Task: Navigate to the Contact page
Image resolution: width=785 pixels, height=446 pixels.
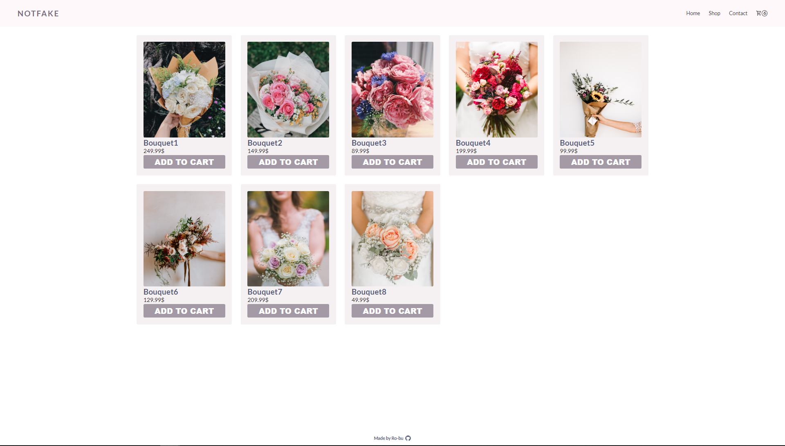Action: [738, 13]
